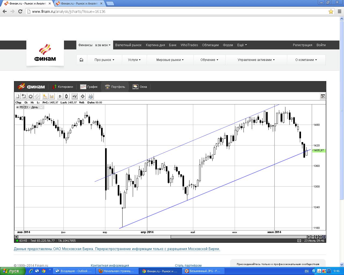The image size is (344, 275).
Task: Jump to latest bar with right-end arrow
Action: (x=309, y=237)
